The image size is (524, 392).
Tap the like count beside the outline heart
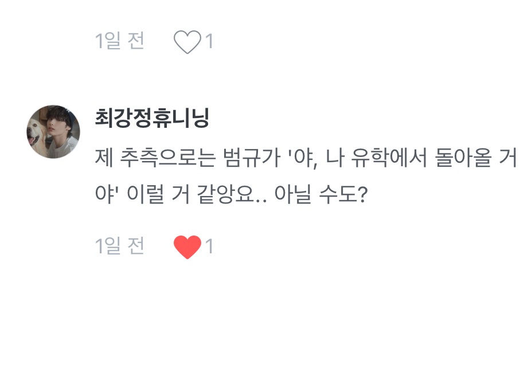point(209,42)
